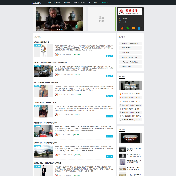Click the blue category badge on the black car thumbnail
176x176 pixels.
click(x=37, y=66)
